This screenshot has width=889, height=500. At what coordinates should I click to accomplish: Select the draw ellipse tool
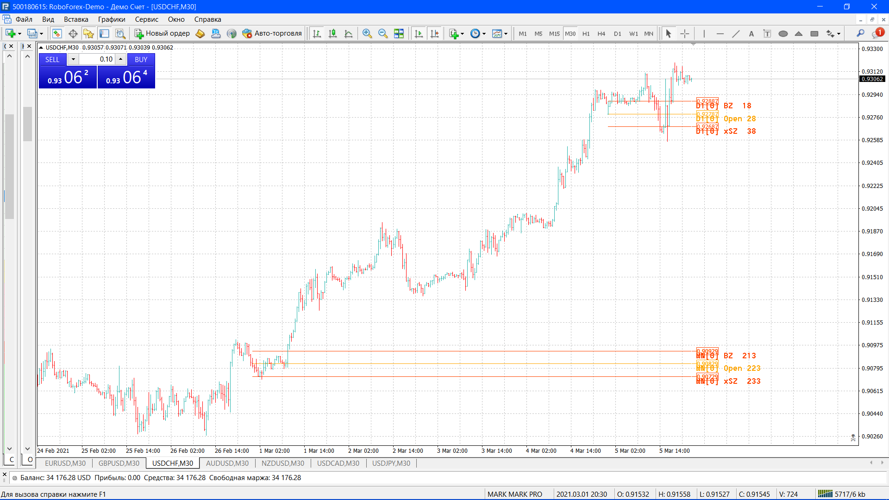pos(783,33)
